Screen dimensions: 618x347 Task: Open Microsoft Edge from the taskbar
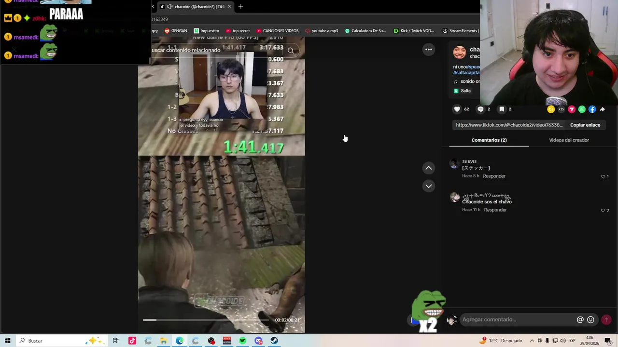(179, 341)
